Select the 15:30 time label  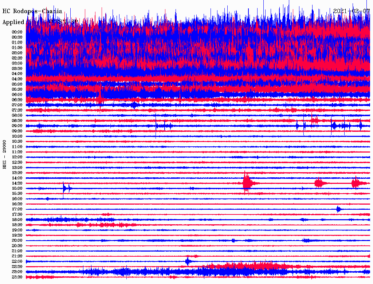(x=17, y=194)
